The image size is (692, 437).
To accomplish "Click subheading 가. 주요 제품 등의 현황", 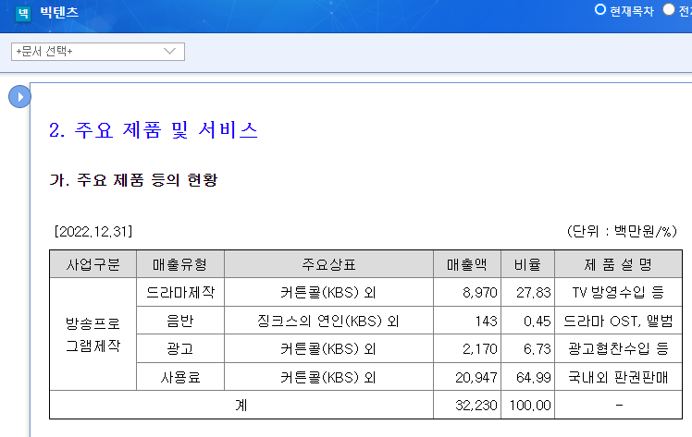I will click(133, 180).
